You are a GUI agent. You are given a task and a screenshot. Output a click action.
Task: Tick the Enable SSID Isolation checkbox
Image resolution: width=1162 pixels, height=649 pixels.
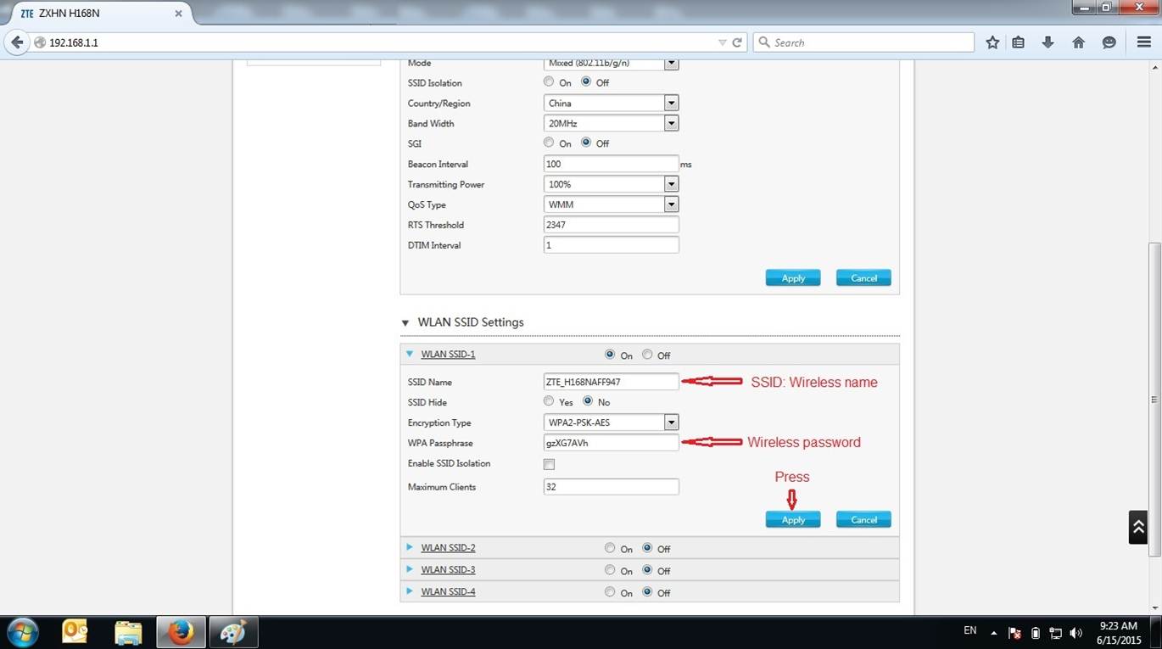[x=549, y=464]
